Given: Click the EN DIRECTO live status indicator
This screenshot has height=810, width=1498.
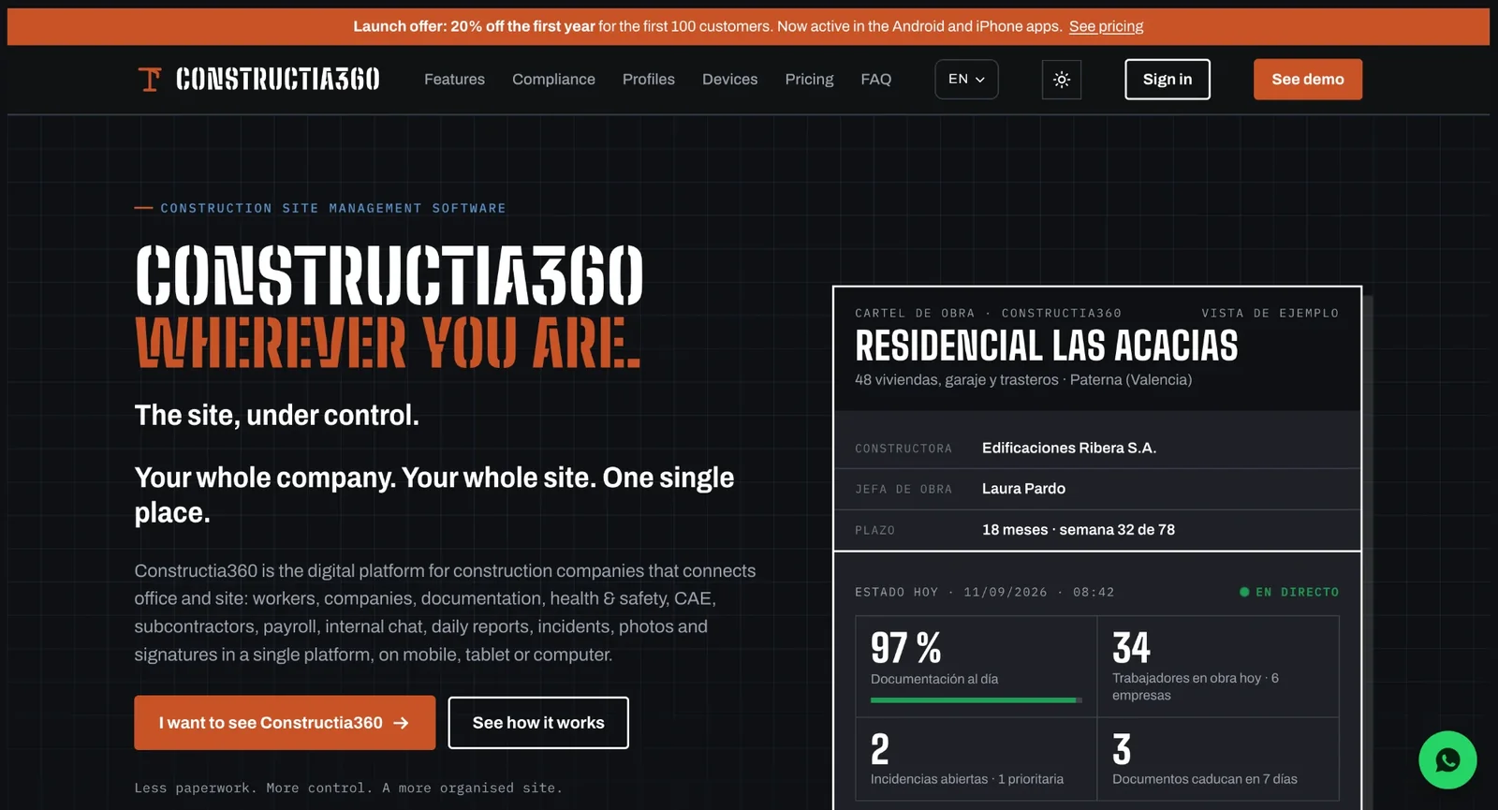Looking at the screenshot, I should tap(1289, 592).
